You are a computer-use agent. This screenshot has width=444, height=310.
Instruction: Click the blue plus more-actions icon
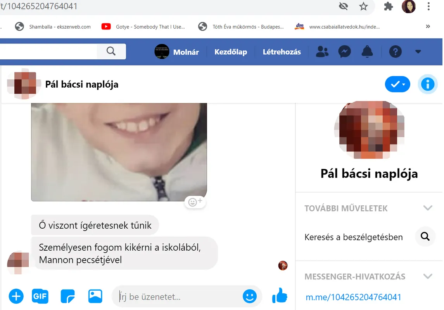[x=16, y=296]
